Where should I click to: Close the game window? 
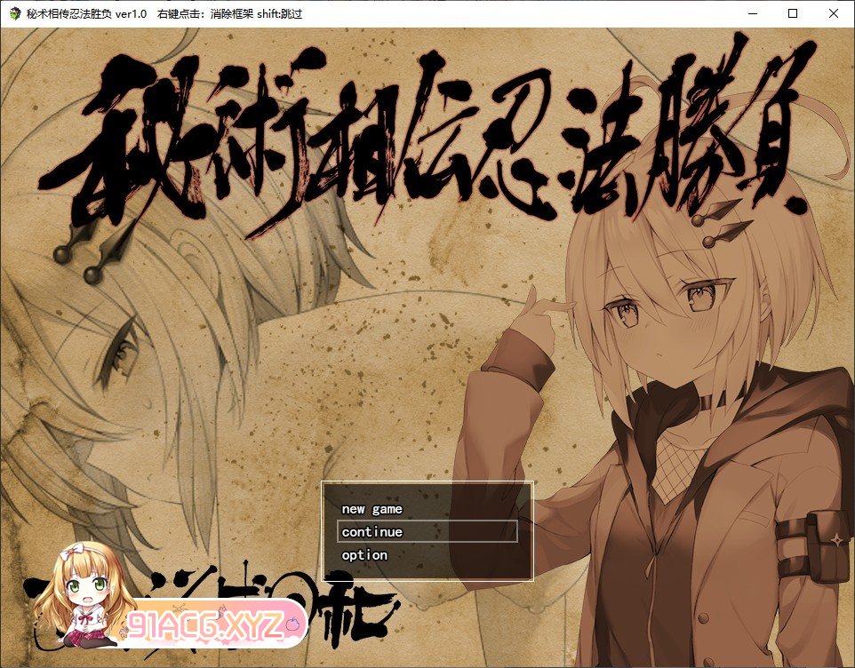833,14
